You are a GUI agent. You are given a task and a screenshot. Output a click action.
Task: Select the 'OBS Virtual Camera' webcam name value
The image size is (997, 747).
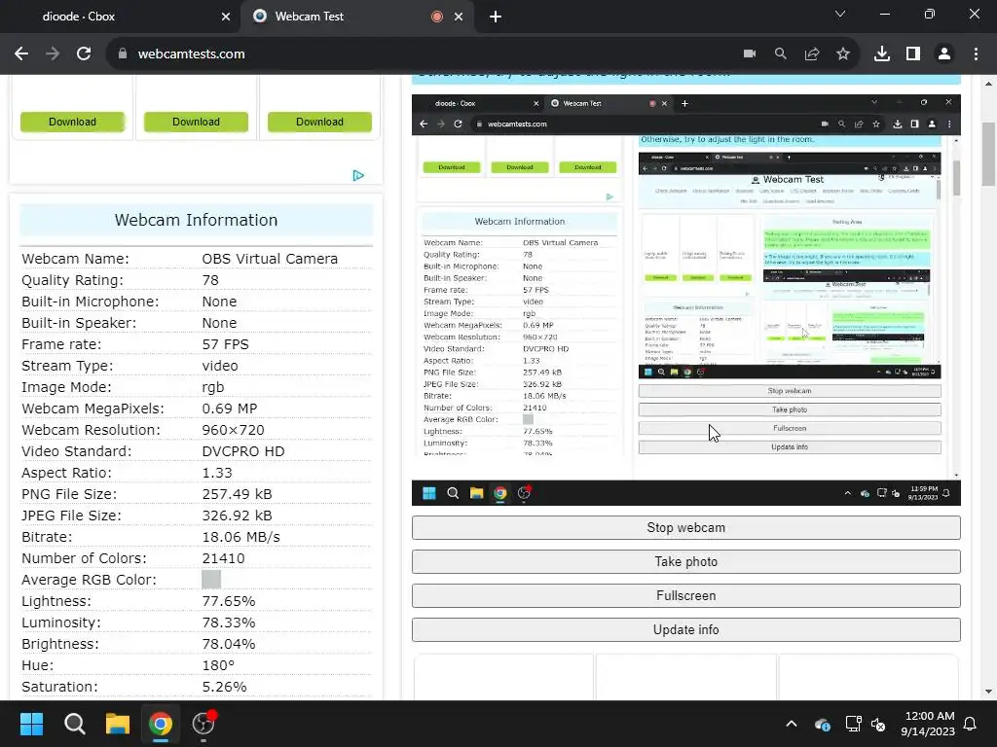point(270,259)
